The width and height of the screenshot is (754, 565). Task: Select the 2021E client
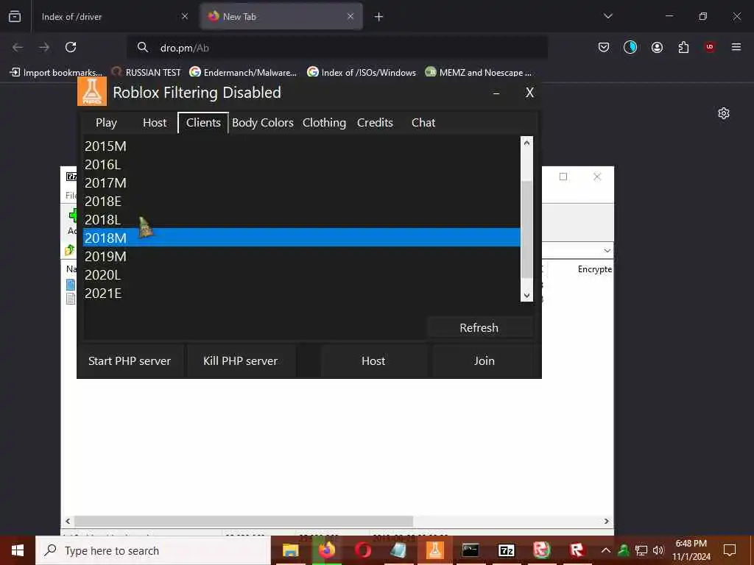(x=301, y=293)
